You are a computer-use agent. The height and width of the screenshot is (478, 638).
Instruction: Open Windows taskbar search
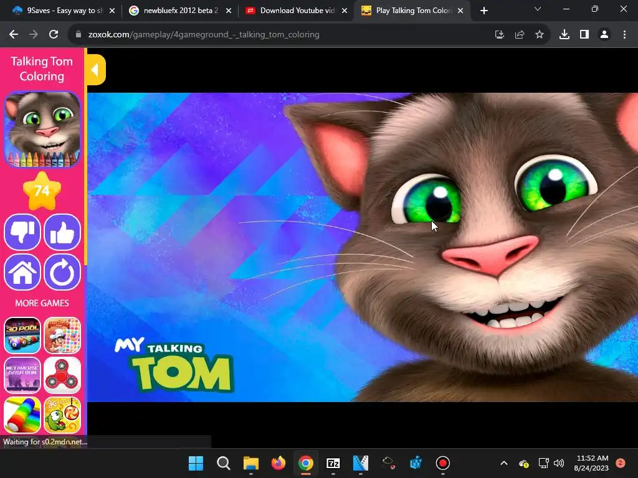tap(224, 463)
